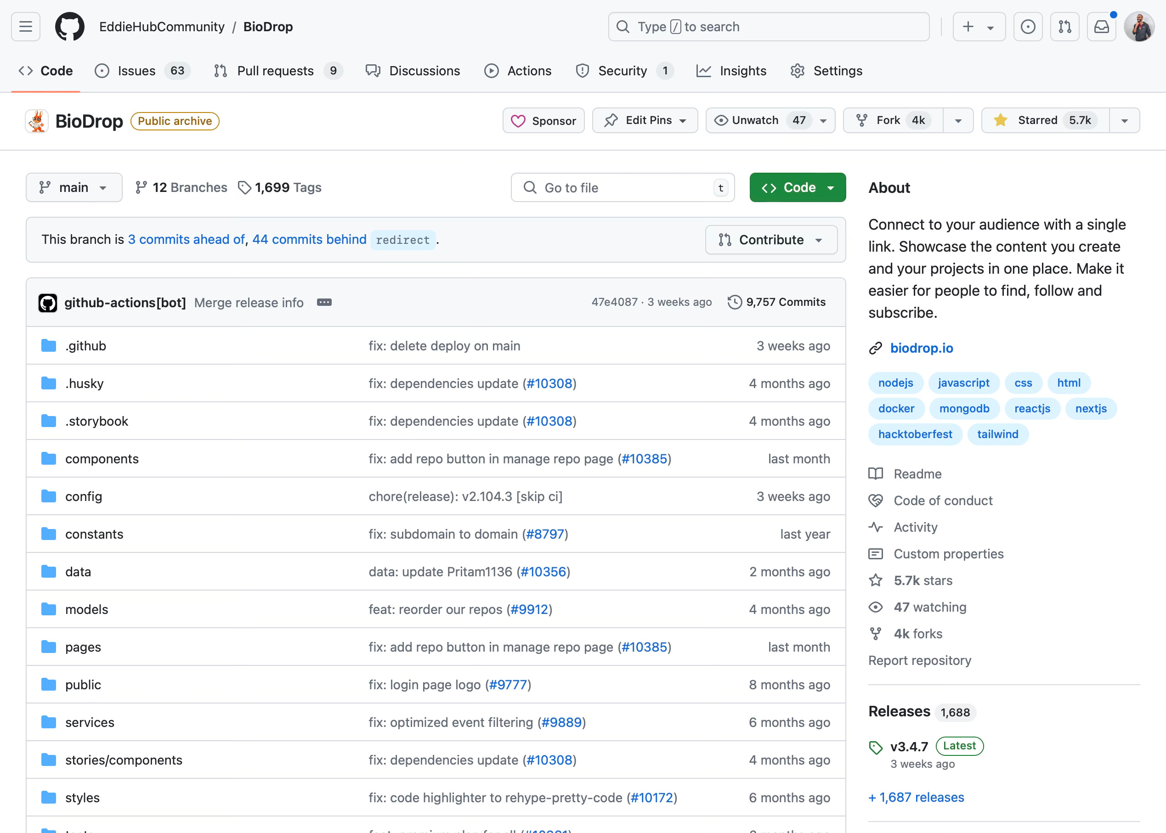
Task: Open the v3.4.7 Latest release
Action: point(909,746)
